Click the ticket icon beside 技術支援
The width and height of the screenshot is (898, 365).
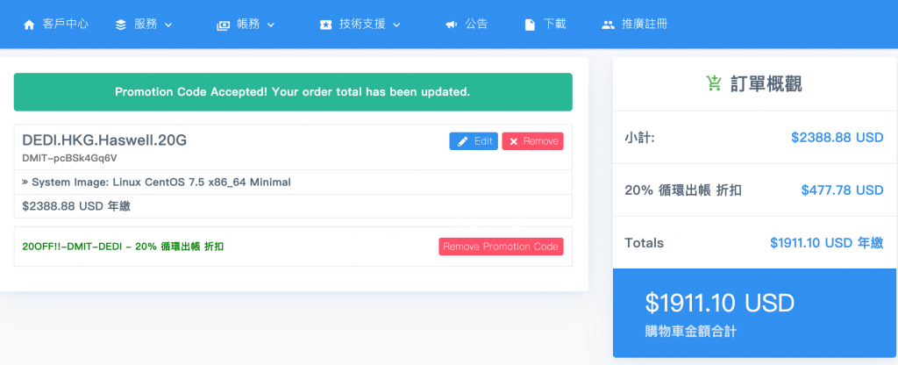pos(326,25)
